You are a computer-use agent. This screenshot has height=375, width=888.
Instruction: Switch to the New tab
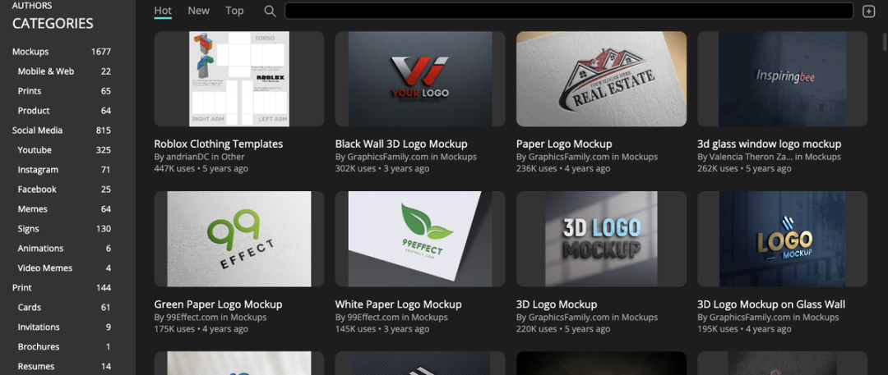coord(199,10)
